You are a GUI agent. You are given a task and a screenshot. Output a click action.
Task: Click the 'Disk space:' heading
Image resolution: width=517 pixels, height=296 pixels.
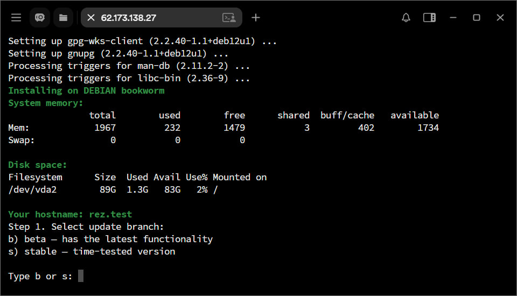(38, 165)
